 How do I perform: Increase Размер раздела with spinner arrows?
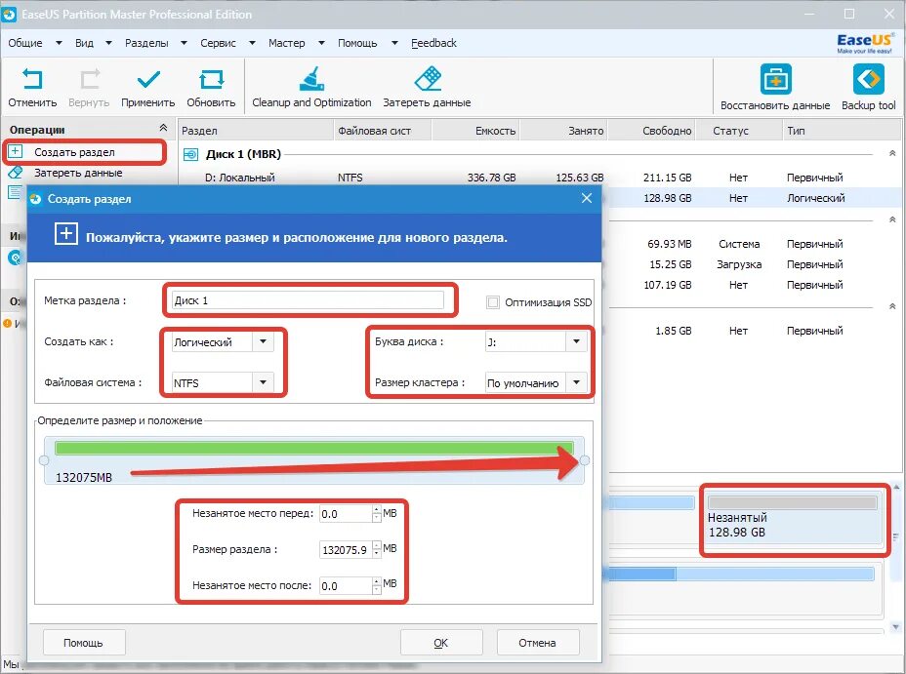(377, 544)
